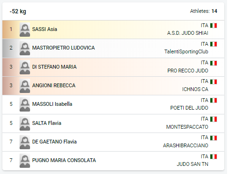229x174 pixels.
Task: Click ANGIONI REBECCA's avatar icon
Action: [25, 86]
